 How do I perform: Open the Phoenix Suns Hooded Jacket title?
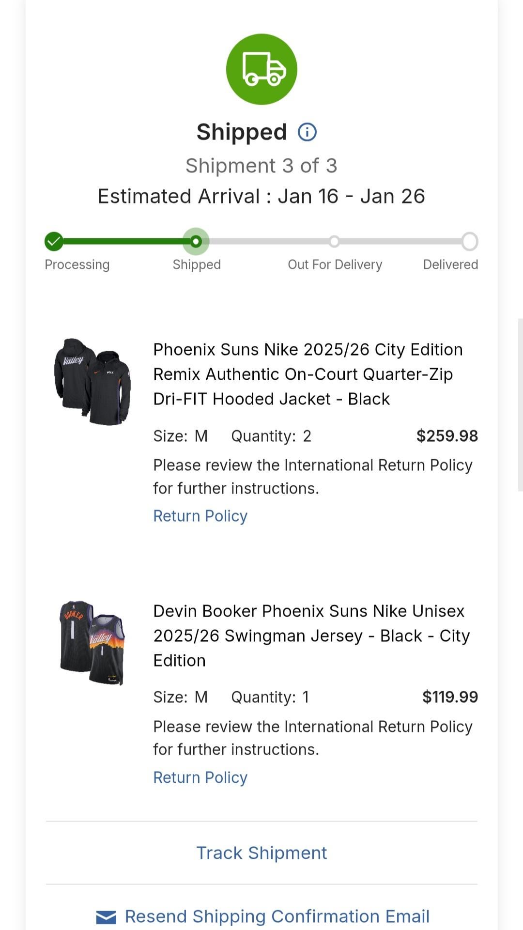tap(308, 374)
